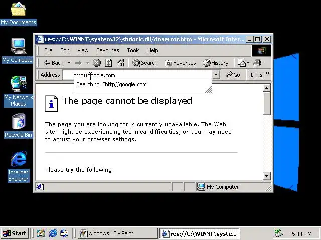Screen dimensions: 321x240
Task: Maximize the Internet Explorer window
Action: (257, 39)
